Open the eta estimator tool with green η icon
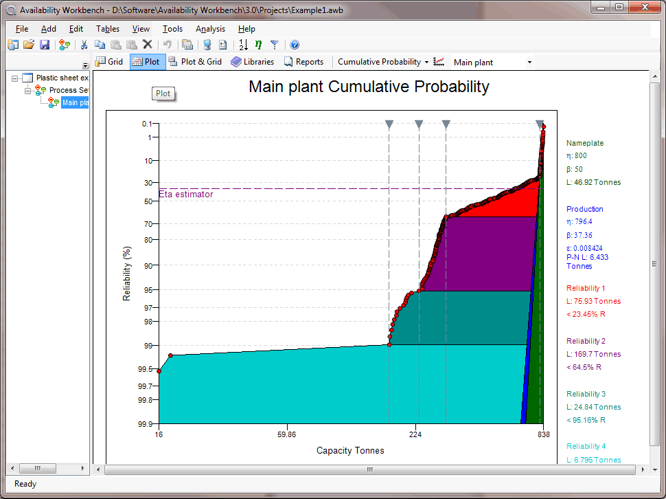This screenshot has width=666, height=499. 257,44
